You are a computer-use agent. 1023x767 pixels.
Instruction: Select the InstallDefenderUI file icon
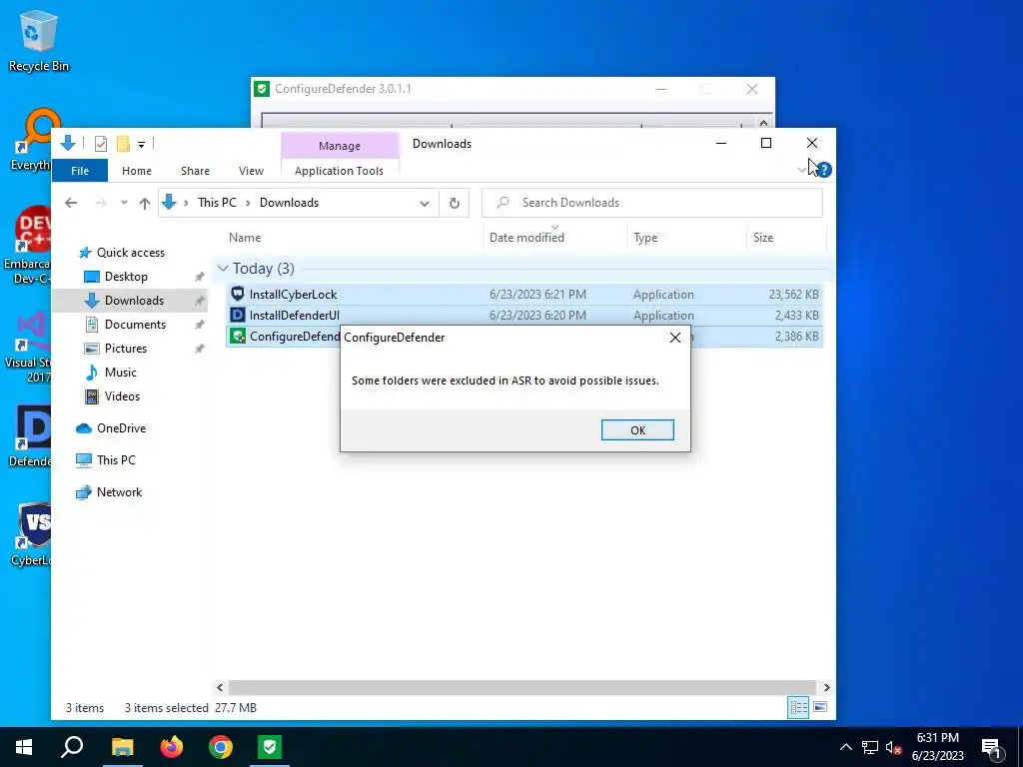coord(238,315)
